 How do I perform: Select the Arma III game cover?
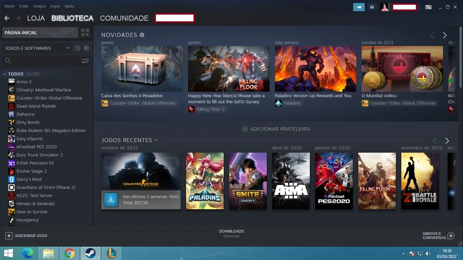[x=291, y=181]
